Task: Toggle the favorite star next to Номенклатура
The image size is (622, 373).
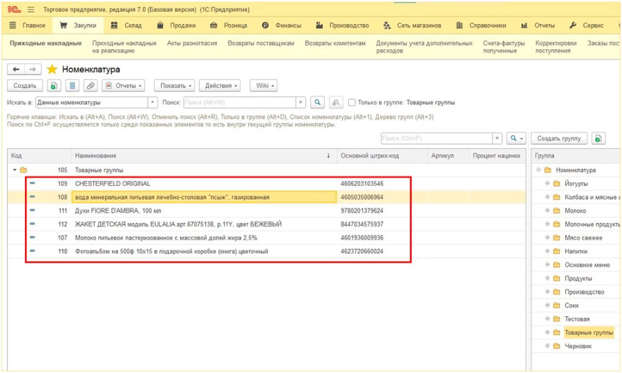Action: coord(52,69)
